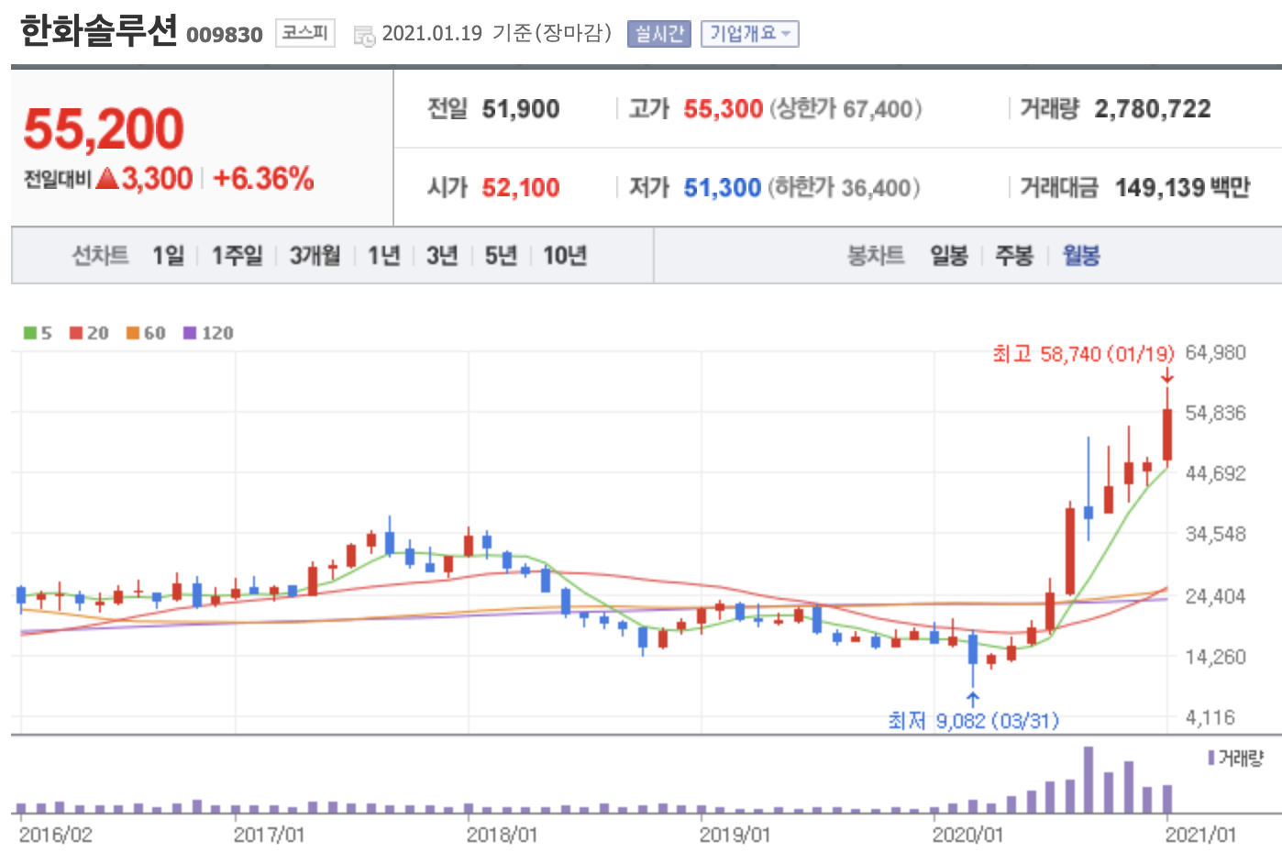Select the 1년 line chart tab
Viewport: 1282px width, 864px height.
[384, 255]
